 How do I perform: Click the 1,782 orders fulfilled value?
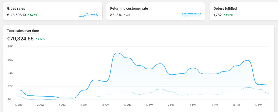pos(217,15)
